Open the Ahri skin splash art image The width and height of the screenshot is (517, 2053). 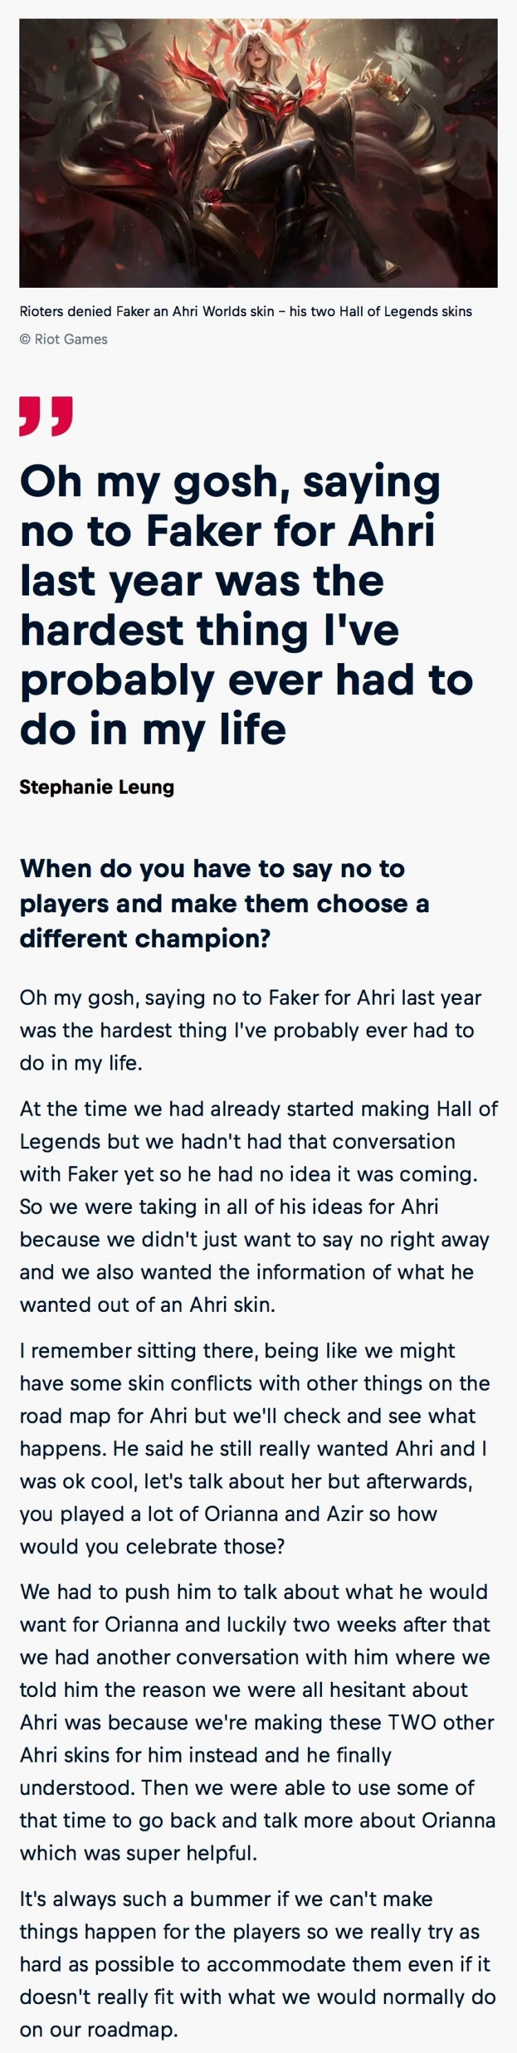tap(258, 153)
